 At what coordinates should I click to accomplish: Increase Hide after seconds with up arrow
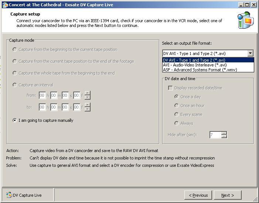tap(224, 133)
